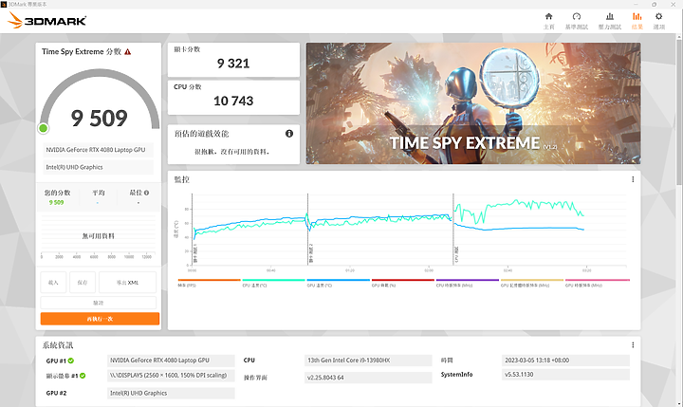This screenshot has height=407, width=683.
Task: Click the 3DMark logo
Action: 47,20
